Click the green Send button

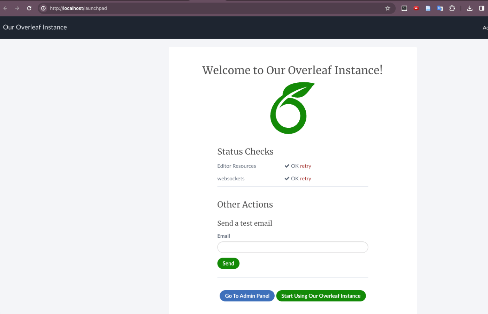pyautogui.click(x=228, y=263)
